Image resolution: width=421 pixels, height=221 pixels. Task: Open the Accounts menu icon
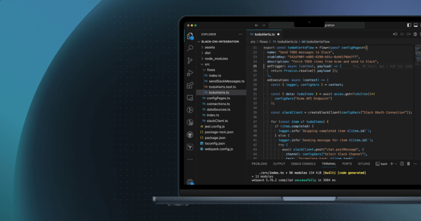tap(190, 182)
